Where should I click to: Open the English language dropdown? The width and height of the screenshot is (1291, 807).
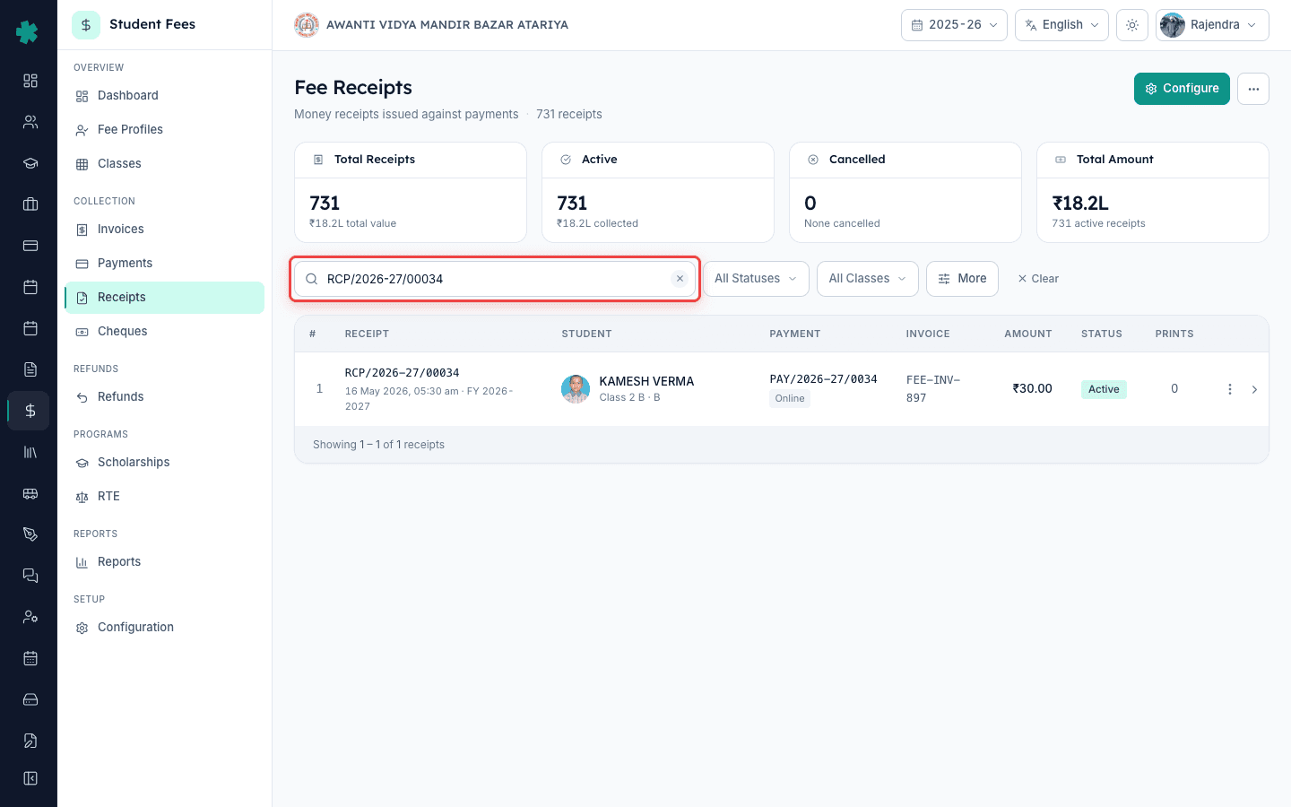(x=1061, y=25)
